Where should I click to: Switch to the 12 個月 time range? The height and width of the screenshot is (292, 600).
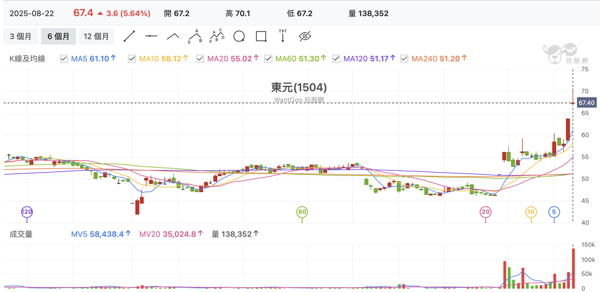pos(96,36)
